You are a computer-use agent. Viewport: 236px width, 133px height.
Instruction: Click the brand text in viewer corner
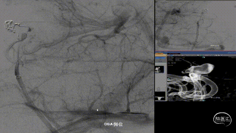tap(232, 53)
